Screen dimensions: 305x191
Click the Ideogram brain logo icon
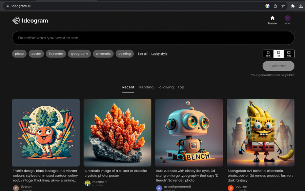tap(16, 20)
